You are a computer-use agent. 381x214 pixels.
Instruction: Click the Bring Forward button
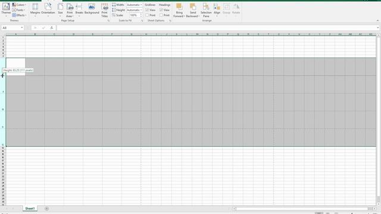tap(179, 10)
